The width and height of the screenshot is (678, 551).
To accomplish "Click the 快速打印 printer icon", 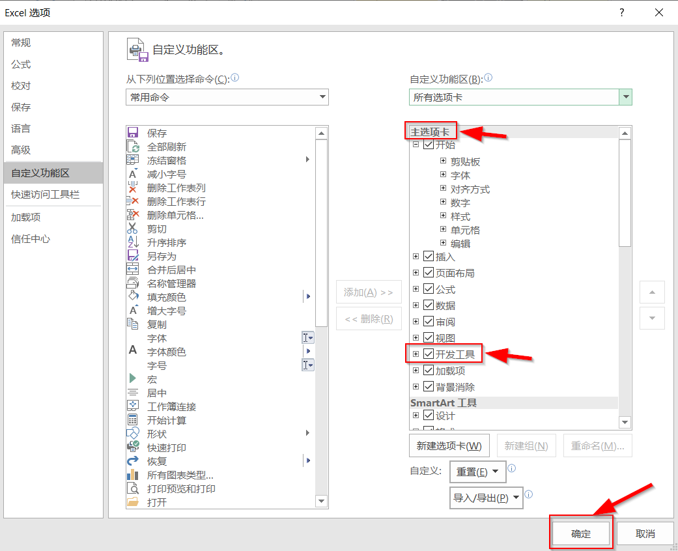I will point(133,447).
